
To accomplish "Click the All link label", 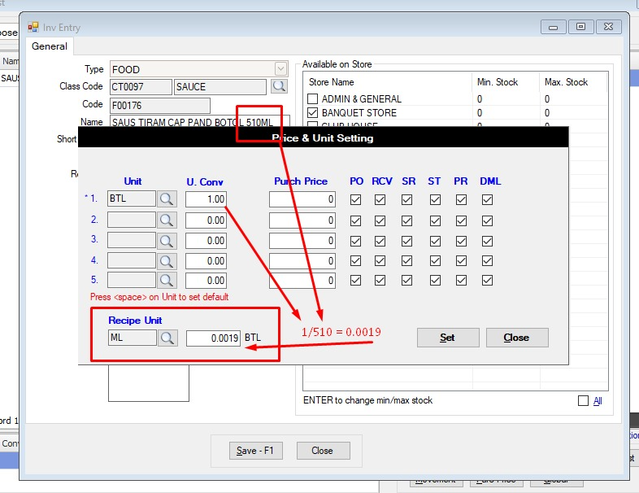I will [598, 401].
